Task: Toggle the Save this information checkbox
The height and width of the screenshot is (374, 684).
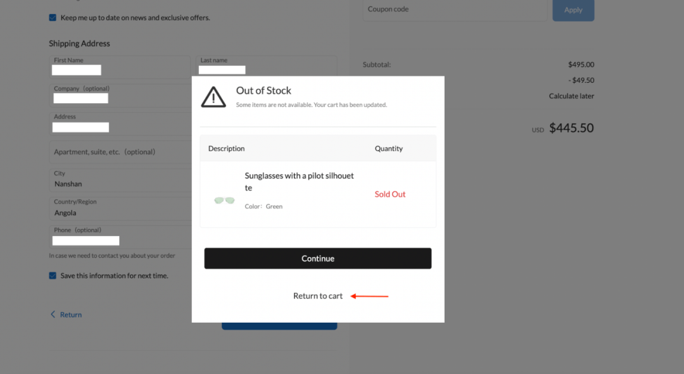Action: pyautogui.click(x=53, y=276)
